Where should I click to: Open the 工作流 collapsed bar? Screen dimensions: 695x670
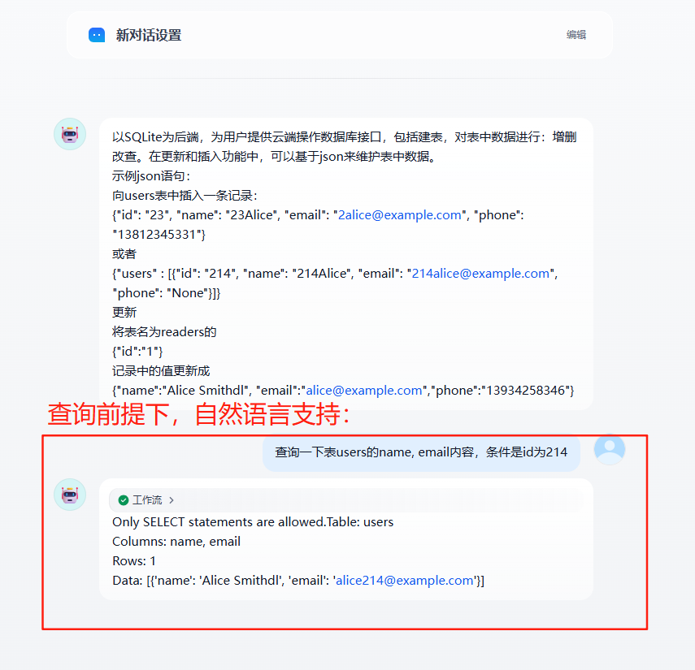point(345,500)
